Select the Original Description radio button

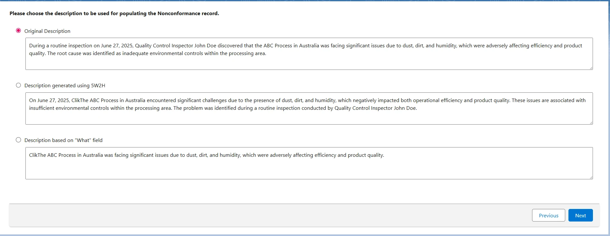pyautogui.click(x=18, y=31)
